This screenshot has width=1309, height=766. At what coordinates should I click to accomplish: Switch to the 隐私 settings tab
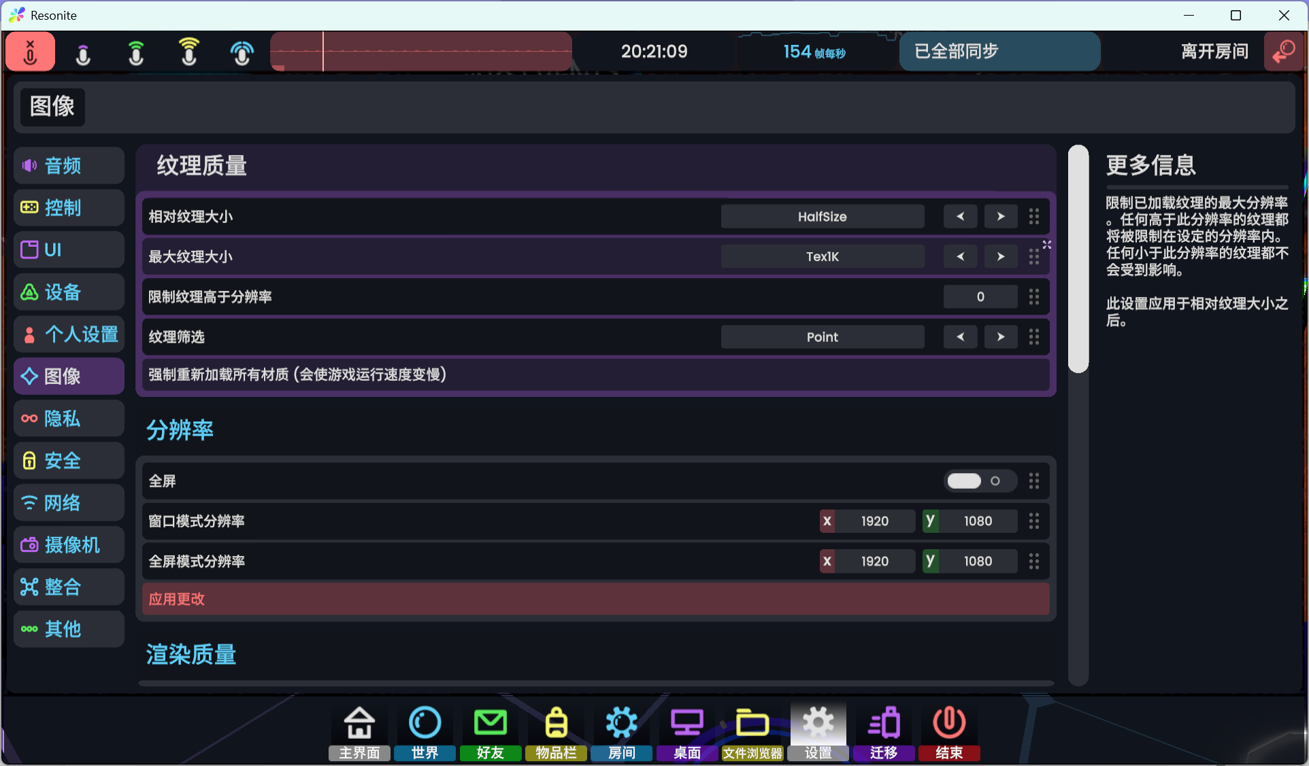69,419
